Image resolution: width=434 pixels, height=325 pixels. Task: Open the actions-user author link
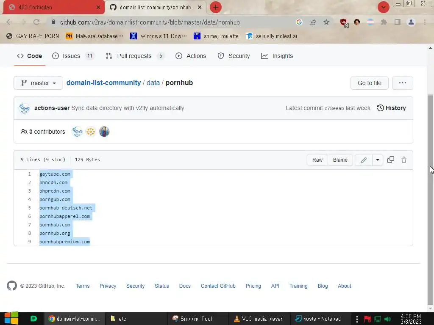coord(52,108)
